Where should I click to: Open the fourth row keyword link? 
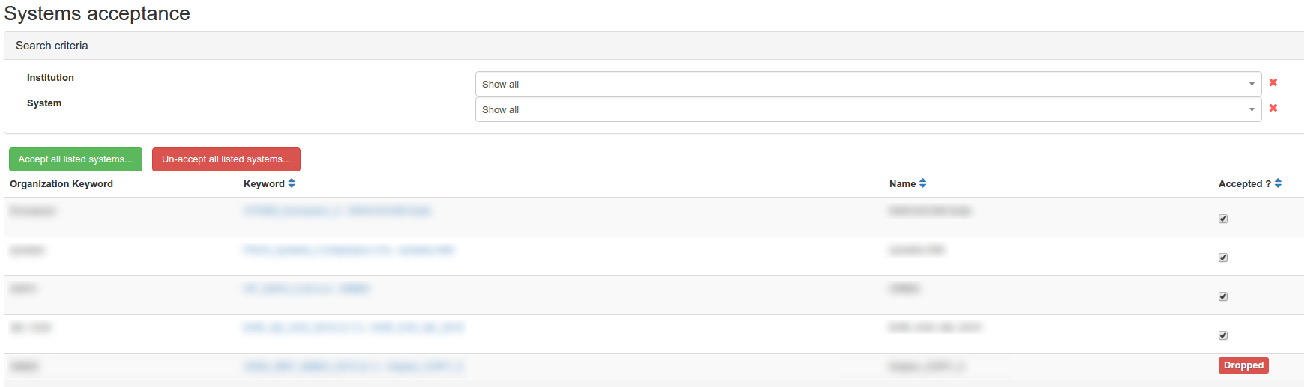tap(353, 328)
